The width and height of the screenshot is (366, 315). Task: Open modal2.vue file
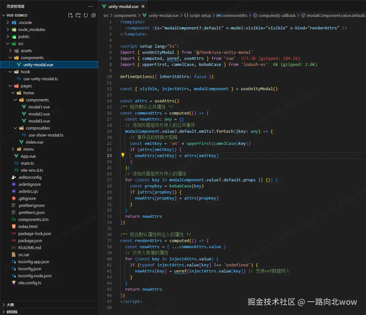coord(49,114)
